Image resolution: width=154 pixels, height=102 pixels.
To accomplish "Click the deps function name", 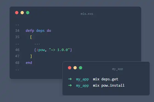I will tap(40, 31).
